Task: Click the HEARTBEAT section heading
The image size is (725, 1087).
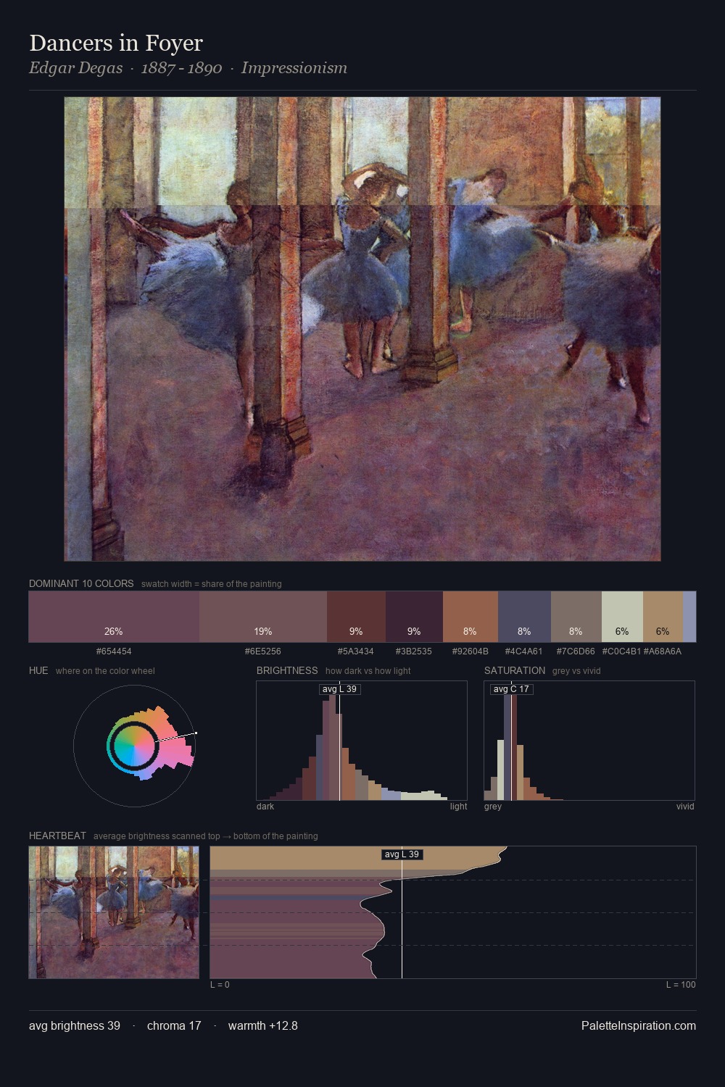Action: click(57, 836)
